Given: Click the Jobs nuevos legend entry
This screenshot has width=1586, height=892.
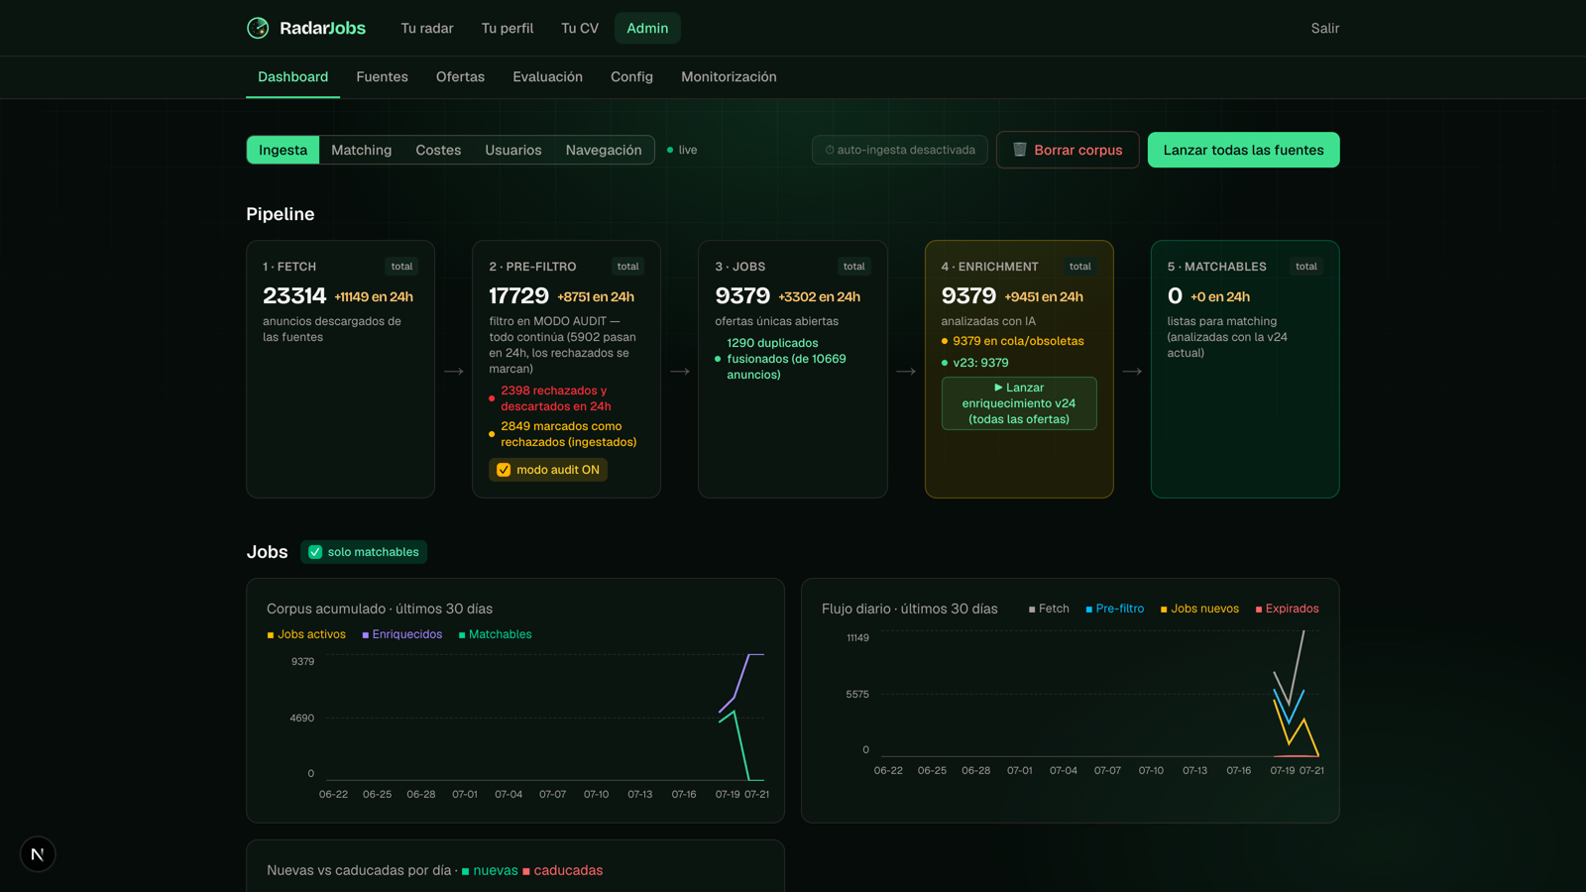Looking at the screenshot, I should point(1200,609).
